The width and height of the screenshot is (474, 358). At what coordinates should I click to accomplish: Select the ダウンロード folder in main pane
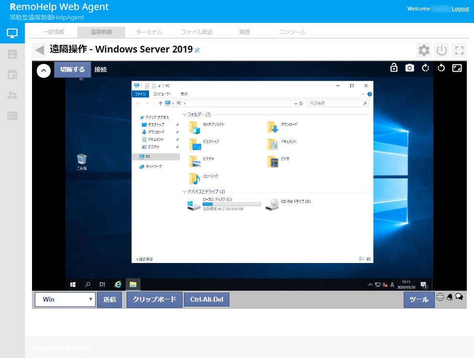click(283, 127)
